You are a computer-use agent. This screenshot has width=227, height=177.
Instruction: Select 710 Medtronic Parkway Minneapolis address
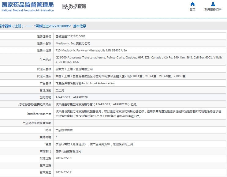[91, 51]
